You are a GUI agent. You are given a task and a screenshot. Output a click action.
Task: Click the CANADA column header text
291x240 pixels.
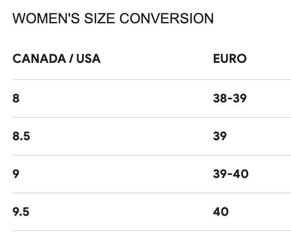[x=38, y=58]
